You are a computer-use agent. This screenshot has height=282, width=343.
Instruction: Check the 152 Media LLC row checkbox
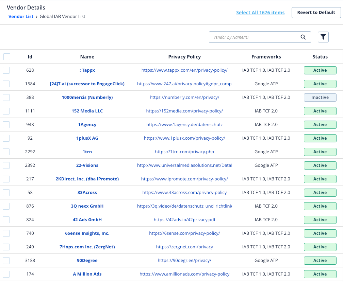(x=6, y=111)
